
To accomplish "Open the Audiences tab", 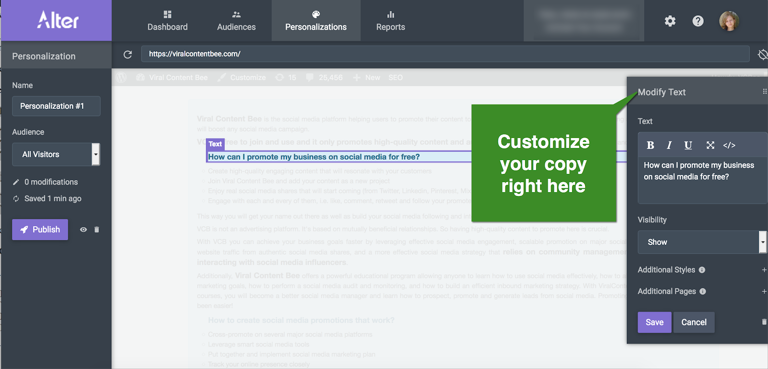I will 236,21.
